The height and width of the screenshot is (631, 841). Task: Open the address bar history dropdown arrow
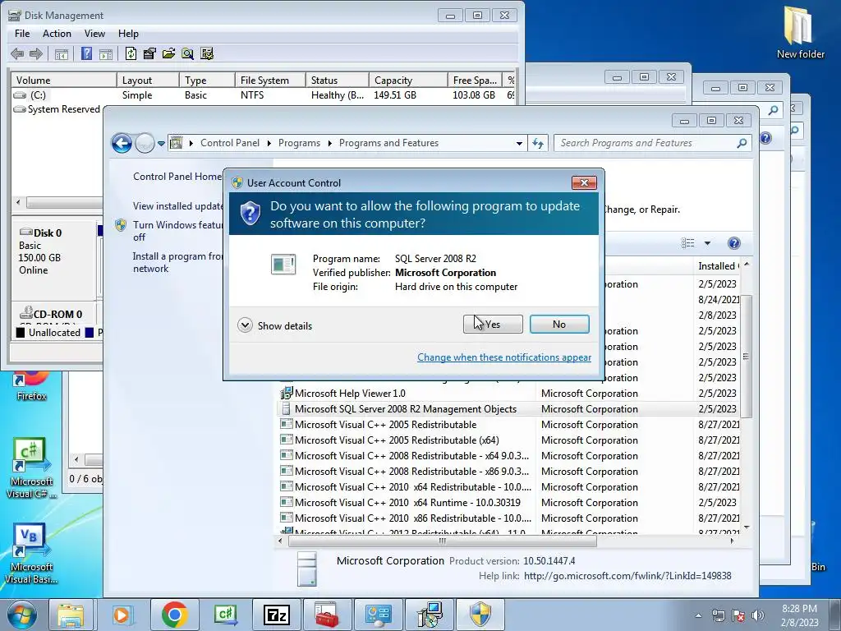coord(519,143)
